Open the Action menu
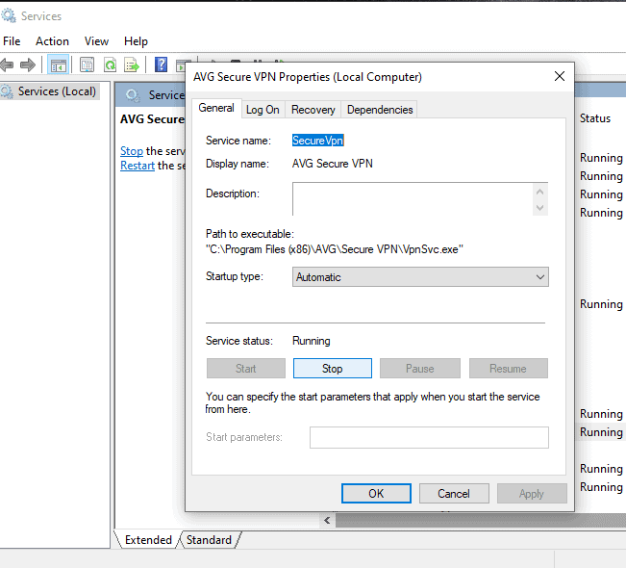Image resolution: width=626 pixels, height=568 pixels. point(52,41)
